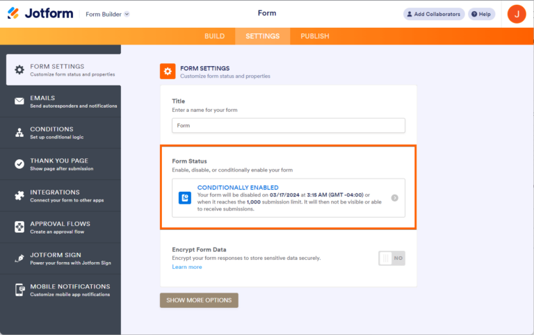Click the Emails envelope icon
The width and height of the screenshot is (534, 335).
pos(19,101)
